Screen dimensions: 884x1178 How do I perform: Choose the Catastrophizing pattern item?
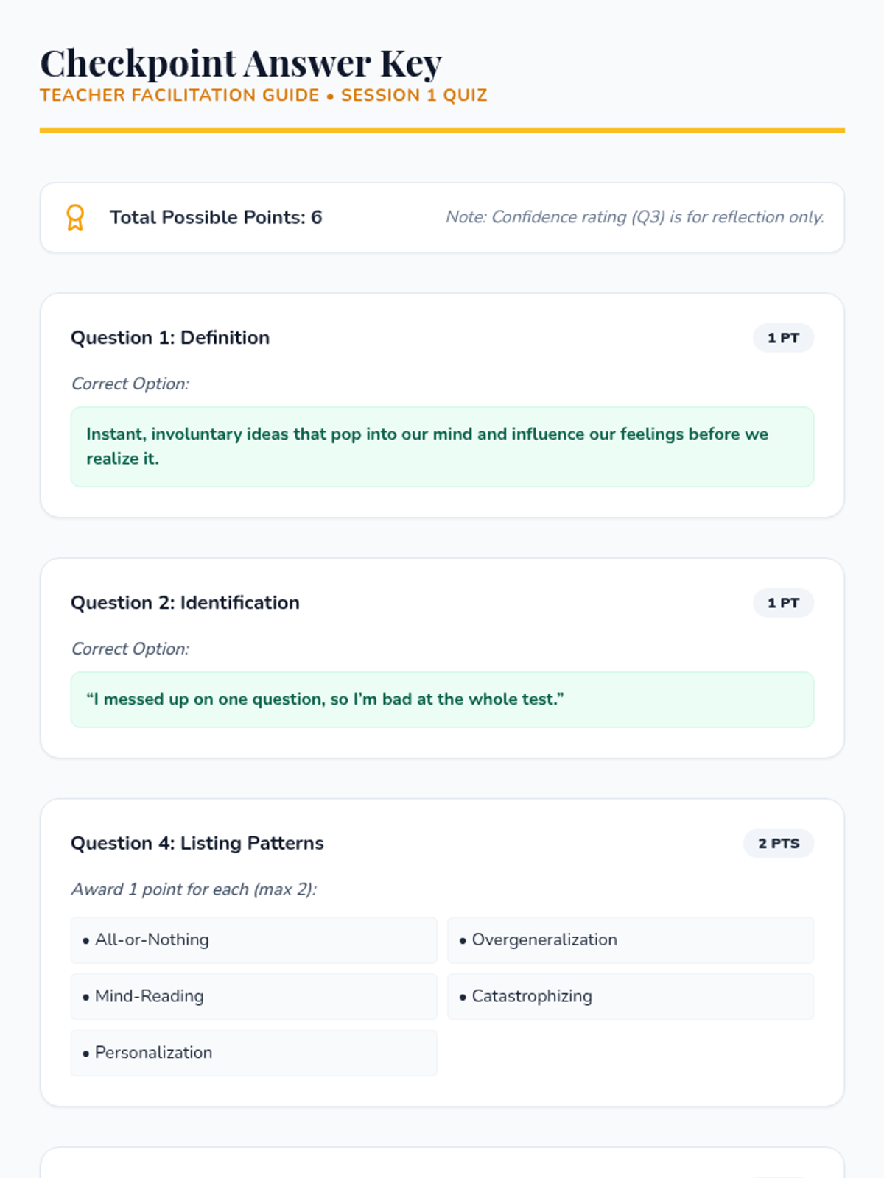[630, 996]
